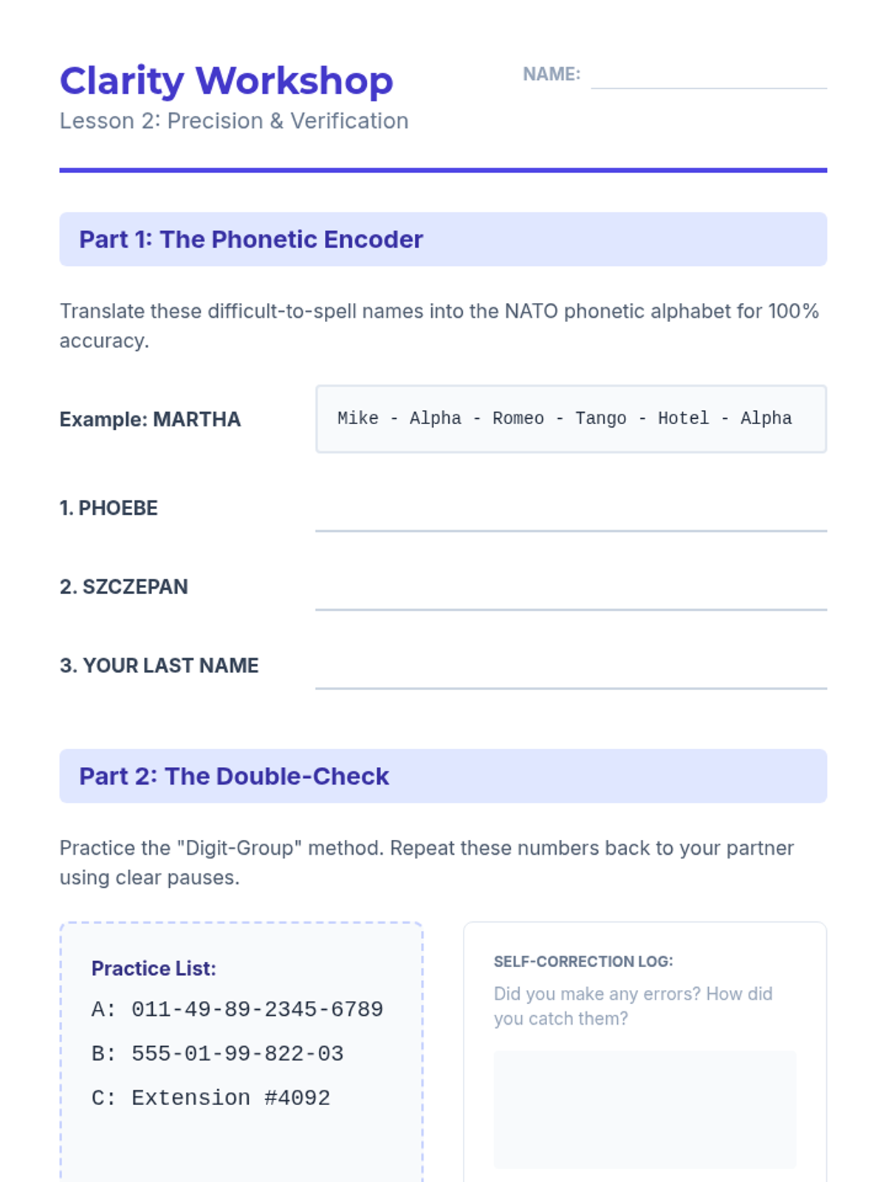Screen dimensions: 886x1182
Task: Click the SZCZEPAN answer line
Action: pos(571,588)
